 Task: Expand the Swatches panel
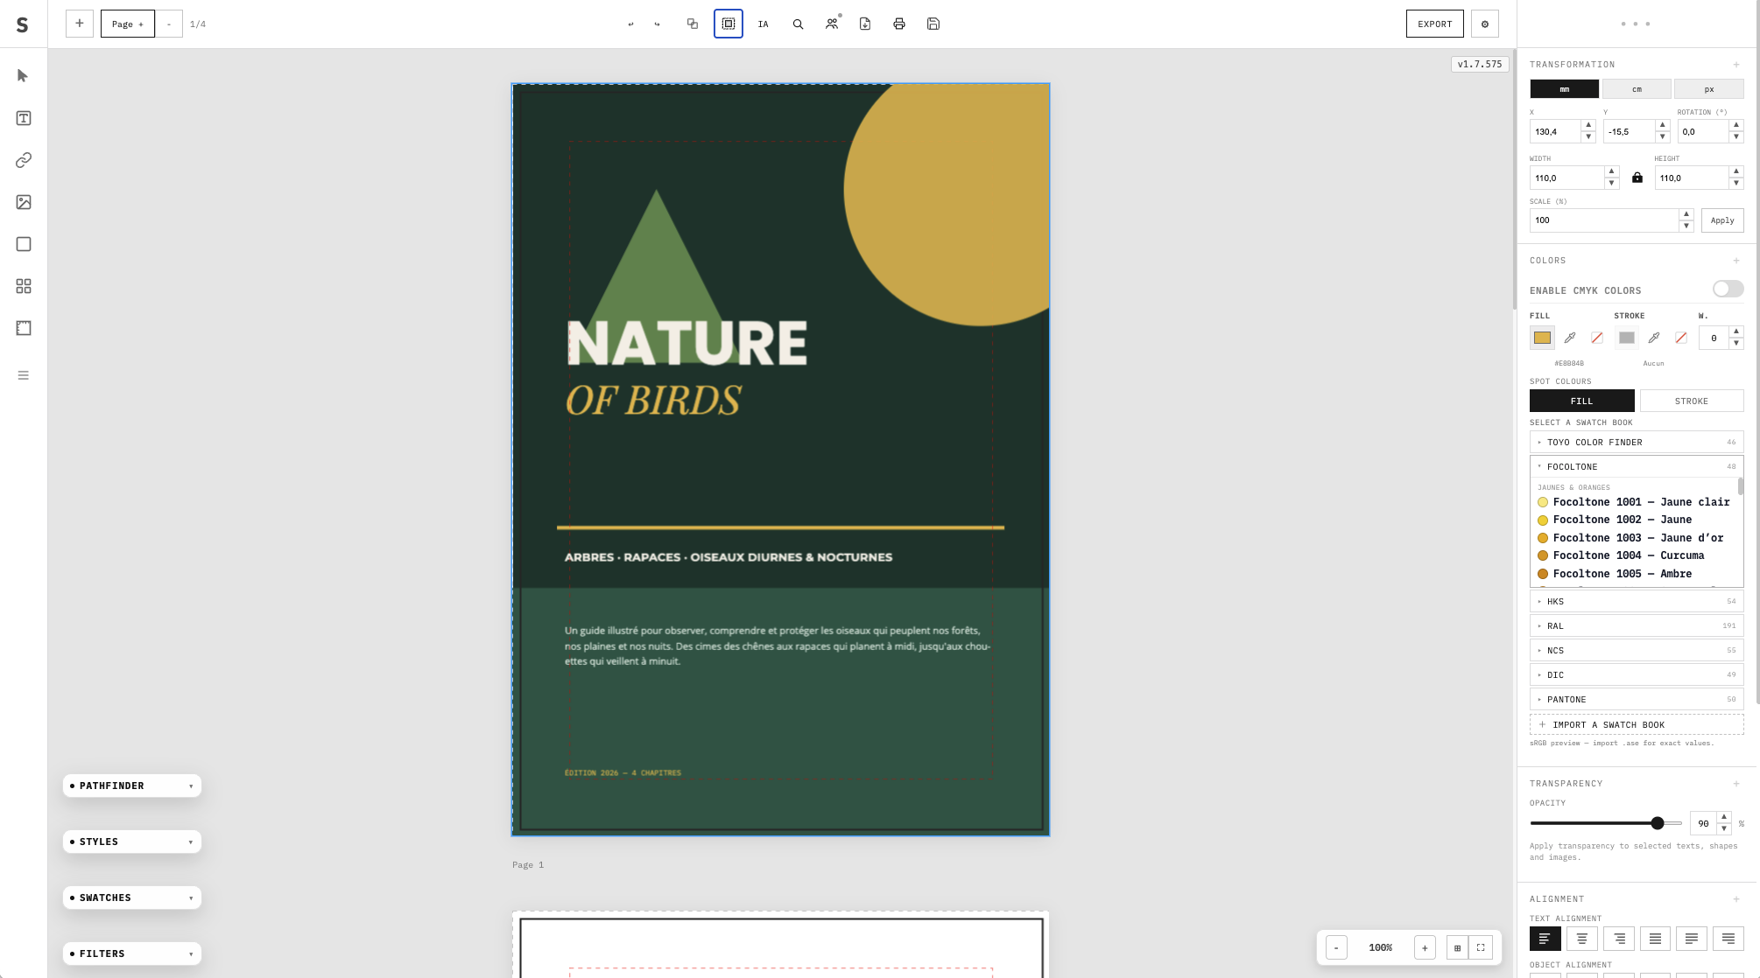point(132,898)
